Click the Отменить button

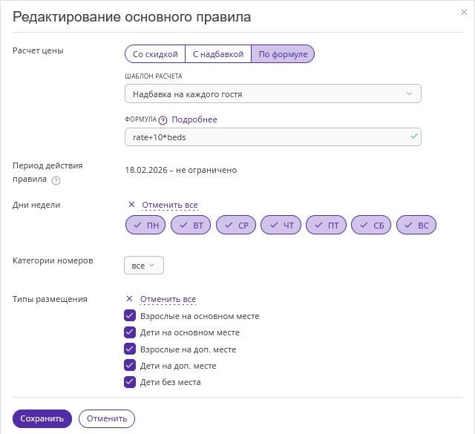107,418
